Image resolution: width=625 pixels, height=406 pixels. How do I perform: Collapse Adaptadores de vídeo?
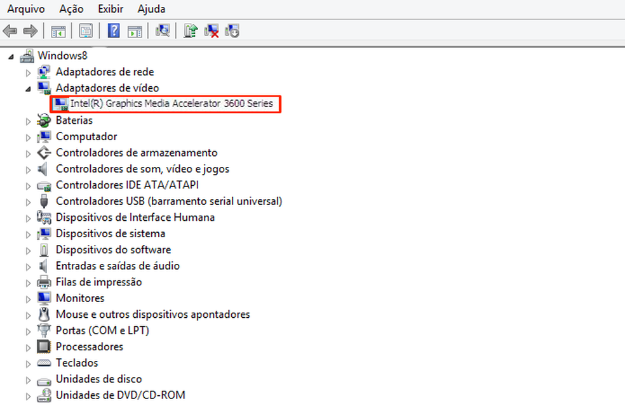(x=28, y=89)
